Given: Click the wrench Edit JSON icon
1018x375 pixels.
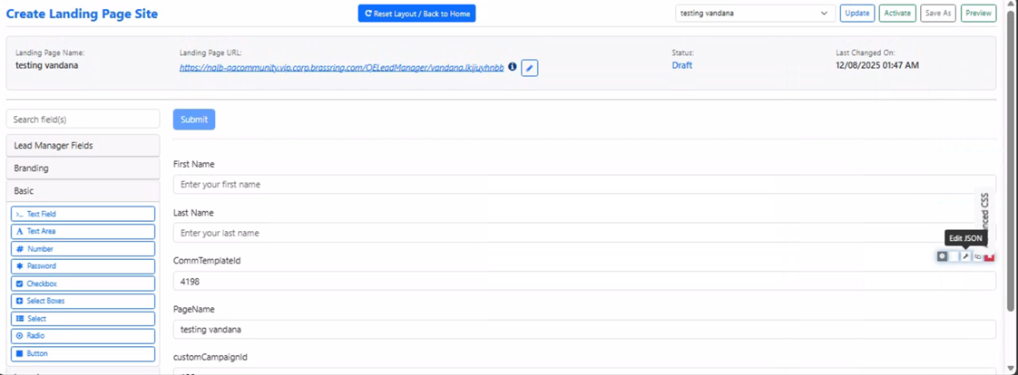Looking at the screenshot, I should tap(965, 256).
